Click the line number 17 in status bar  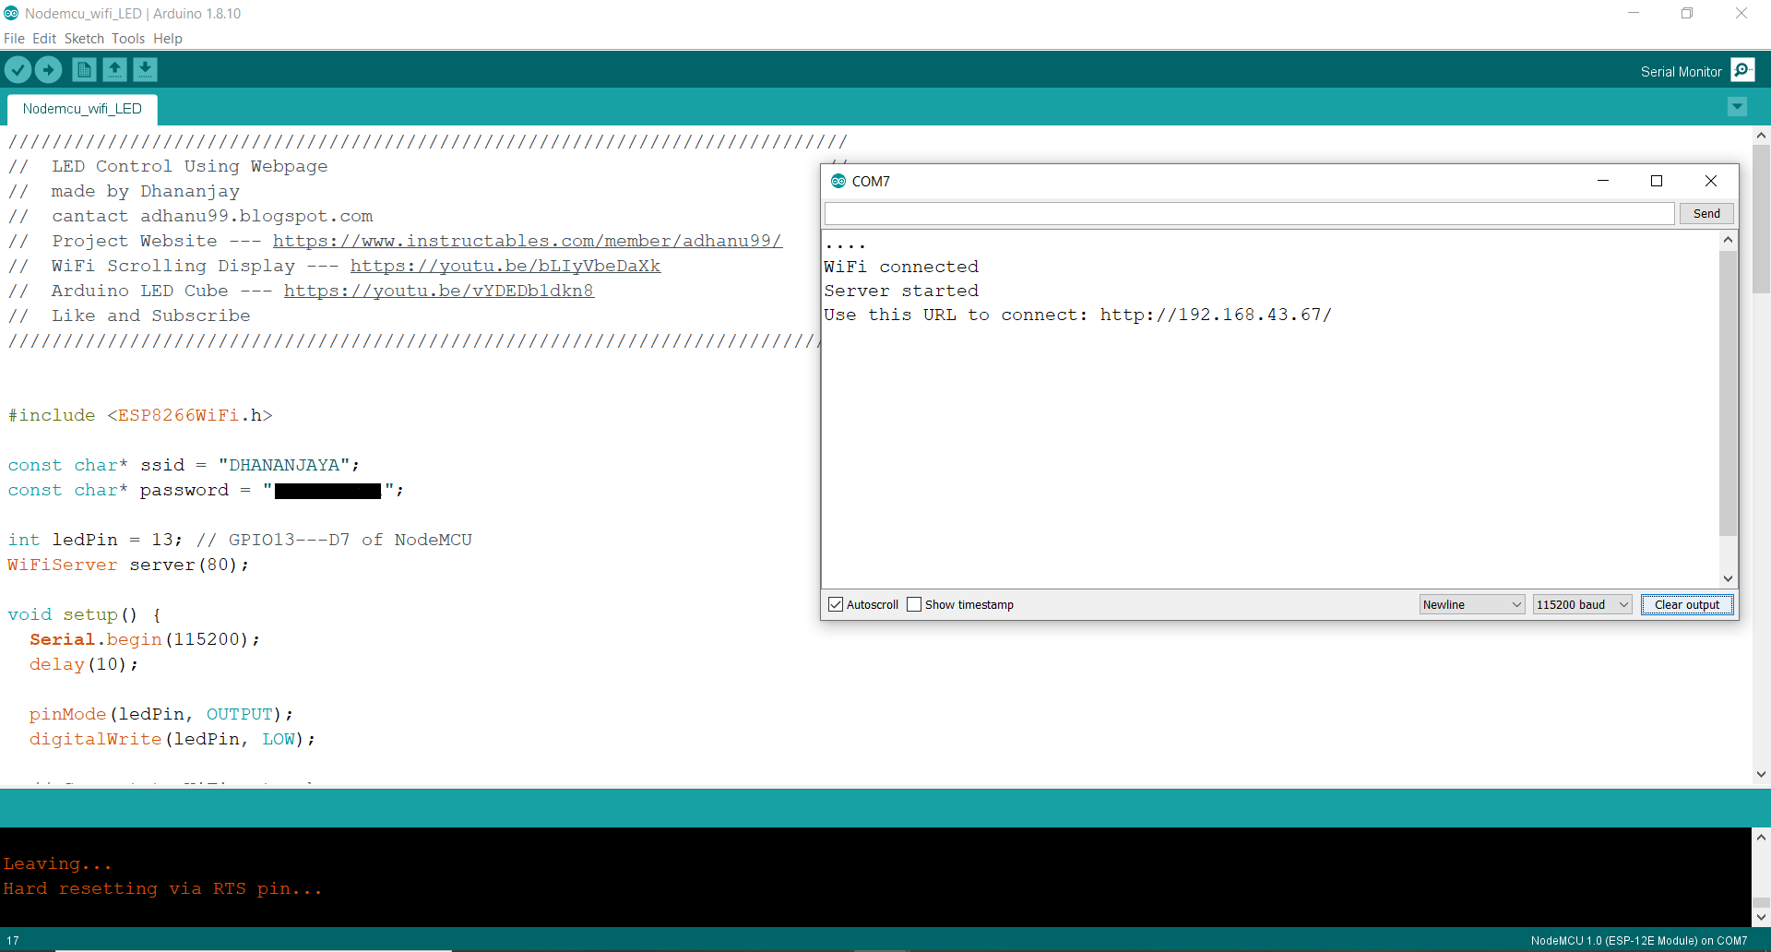13,941
